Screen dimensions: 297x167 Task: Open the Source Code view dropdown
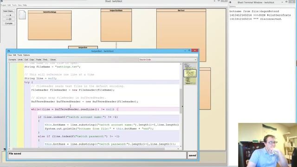pyautogui.click(x=168, y=60)
